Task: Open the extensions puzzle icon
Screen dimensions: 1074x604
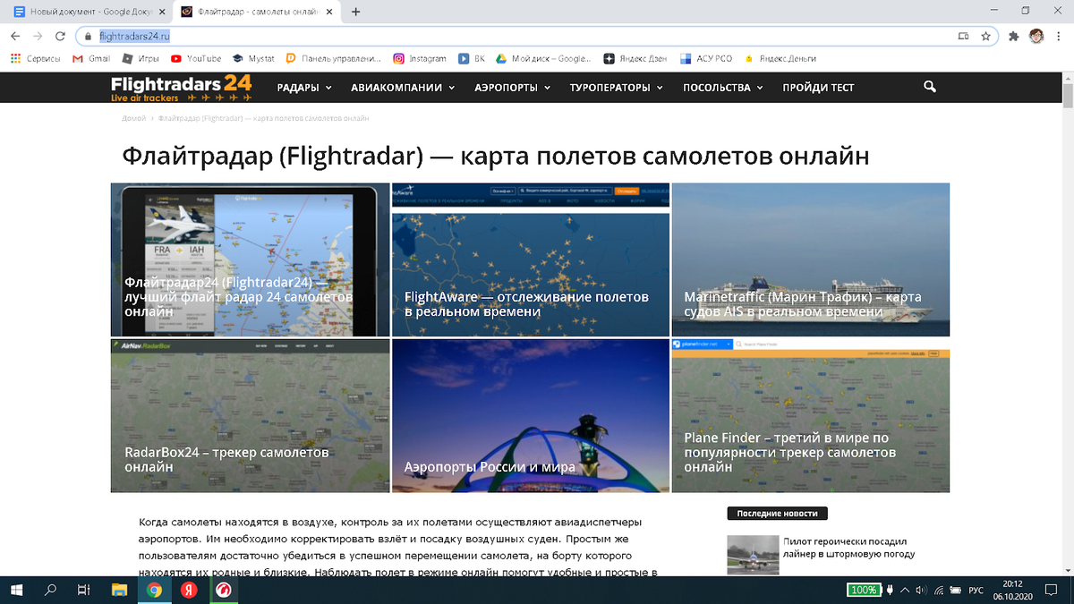Action: (1014, 37)
